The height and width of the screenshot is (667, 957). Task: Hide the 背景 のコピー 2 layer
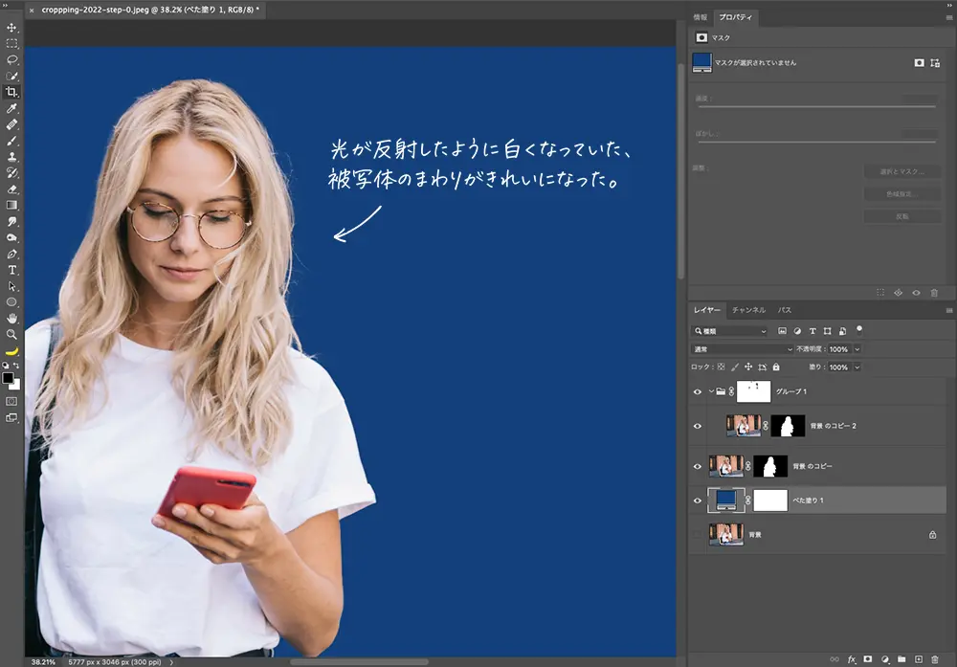pos(697,425)
